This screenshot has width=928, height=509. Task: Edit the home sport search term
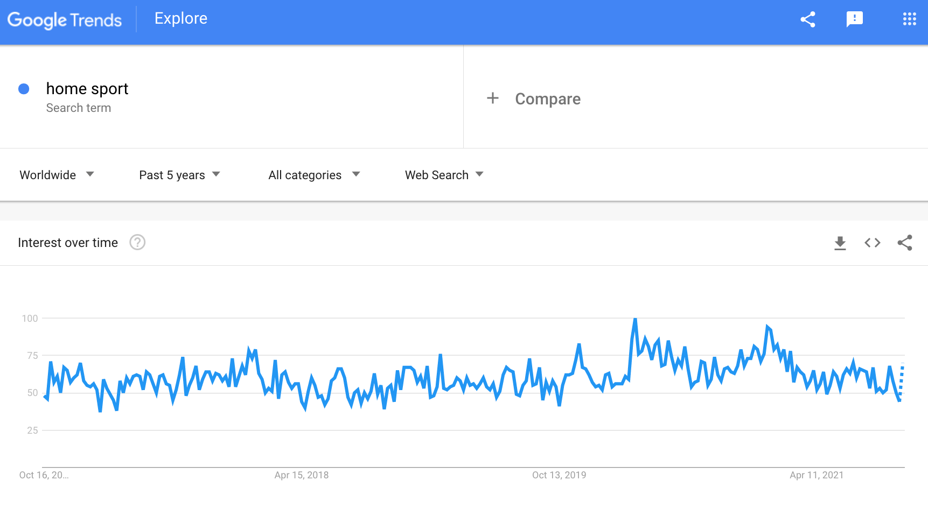coord(87,89)
